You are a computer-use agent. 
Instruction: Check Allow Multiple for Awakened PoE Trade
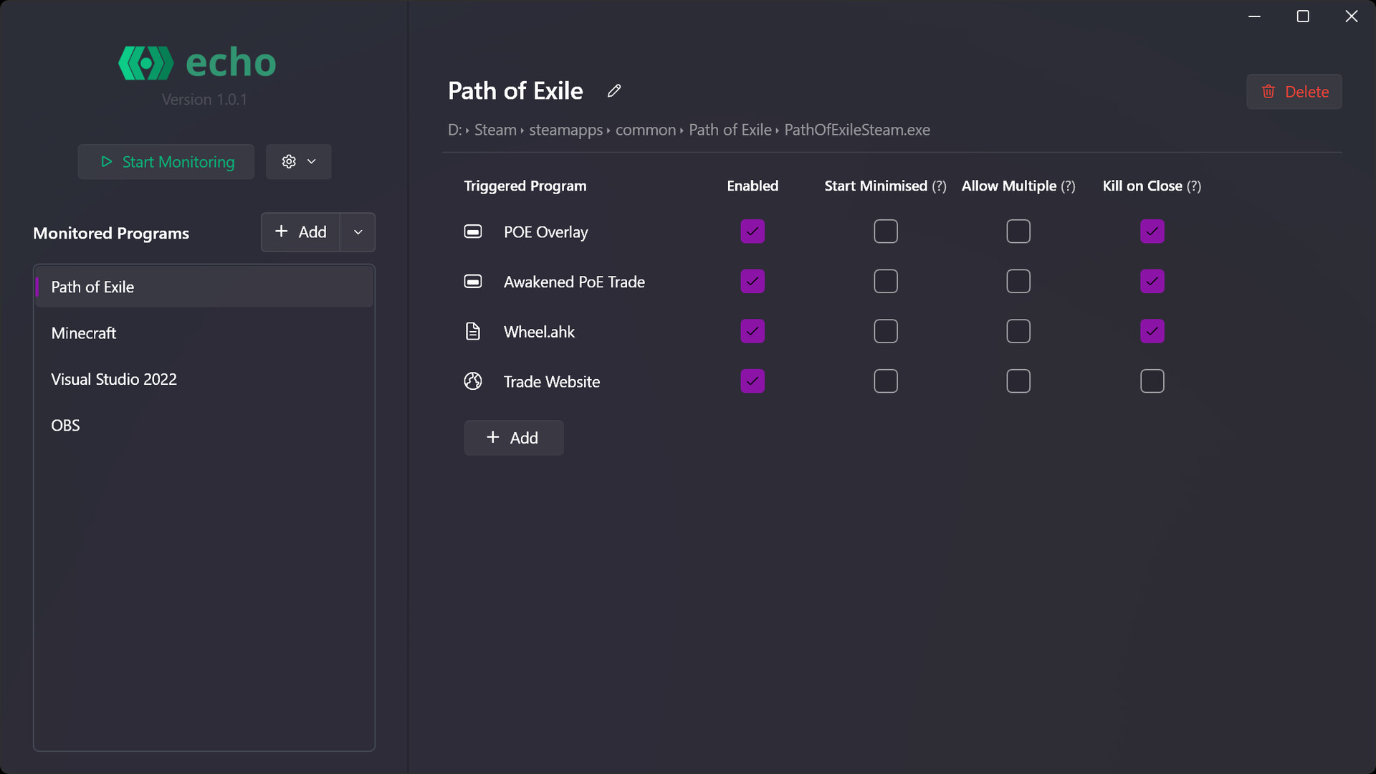point(1018,281)
